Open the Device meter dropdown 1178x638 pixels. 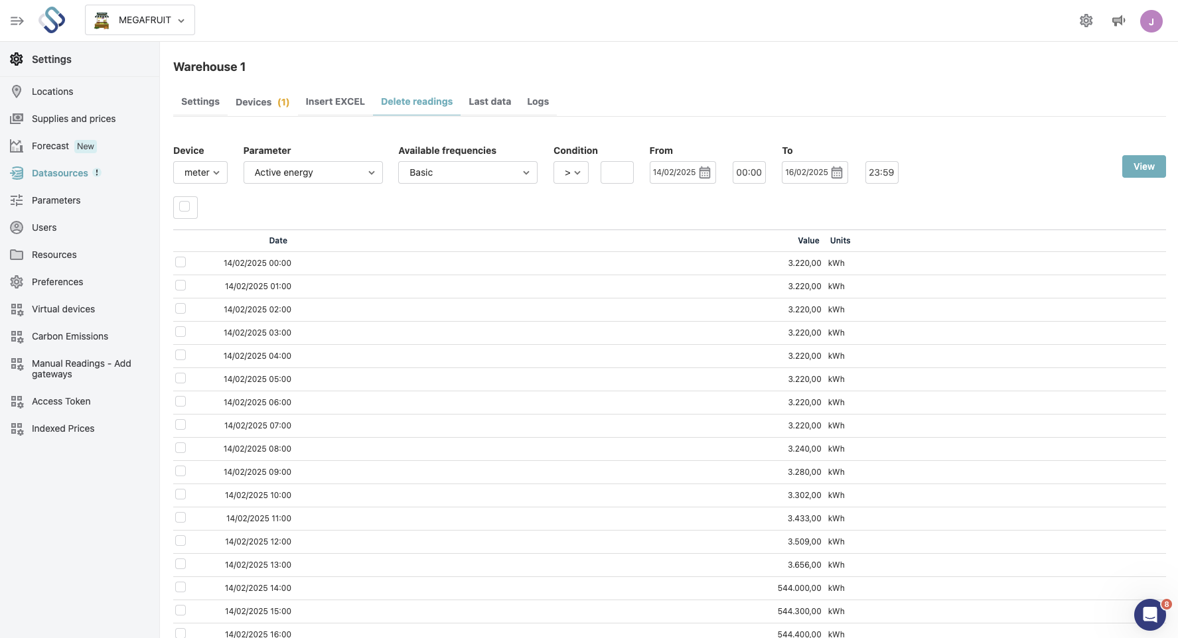click(x=200, y=172)
